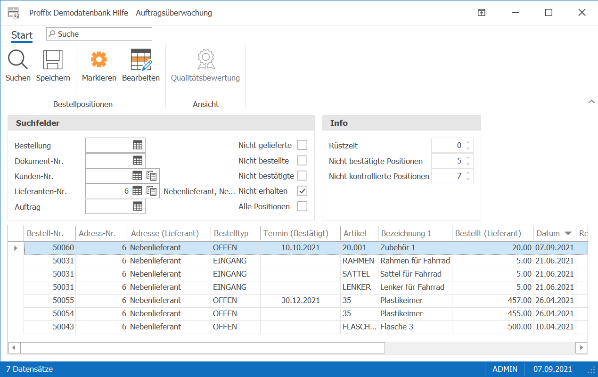Click the Markieren gear icon
This screenshot has height=377, width=598.
[99, 59]
